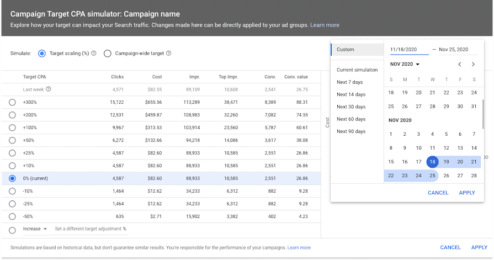Choose Next 7 days range
The image size is (494, 260).
349,82
